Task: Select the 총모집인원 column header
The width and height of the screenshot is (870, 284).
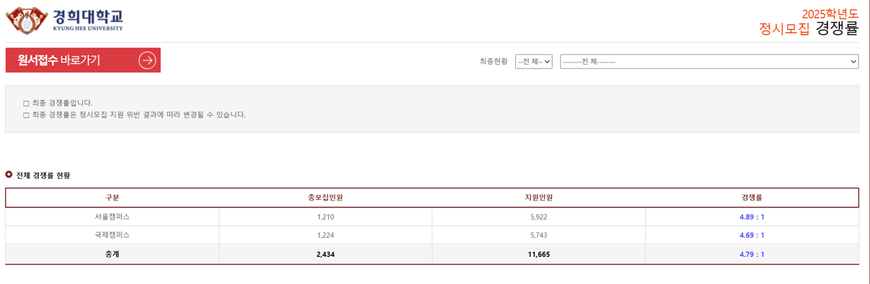Action: [326, 198]
